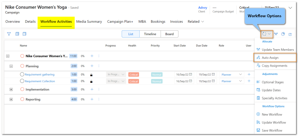Screen dimensions: 298x136
Task: Open the Requirement Collection activity link
Action: (x=40, y=81)
